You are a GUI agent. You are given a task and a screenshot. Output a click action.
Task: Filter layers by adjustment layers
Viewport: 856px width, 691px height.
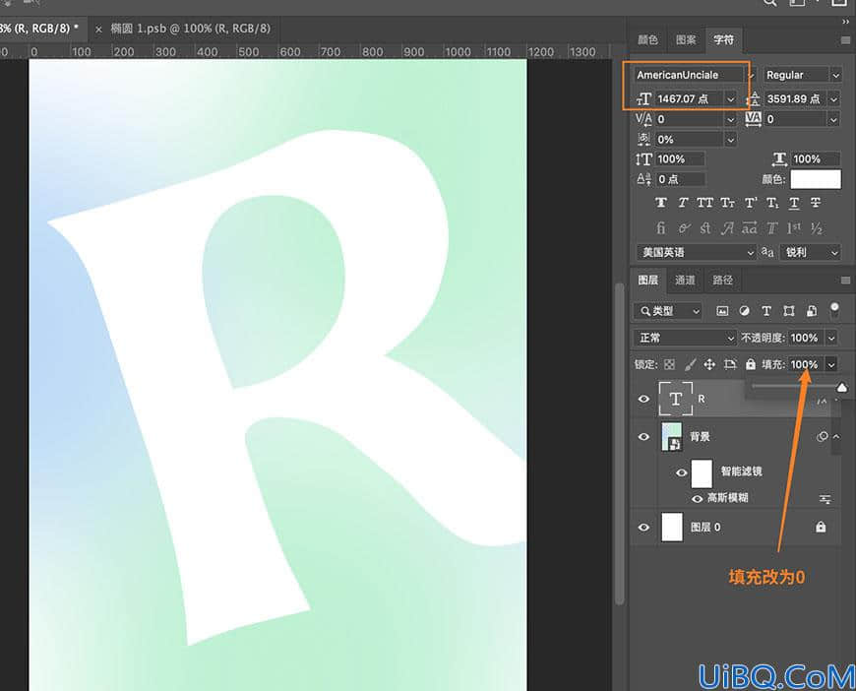(x=744, y=311)
